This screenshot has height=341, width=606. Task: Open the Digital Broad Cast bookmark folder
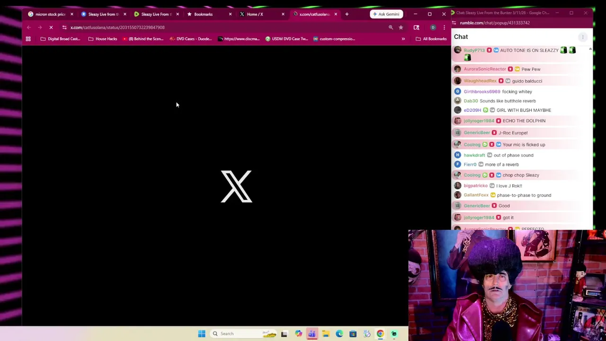coord(60,39)
